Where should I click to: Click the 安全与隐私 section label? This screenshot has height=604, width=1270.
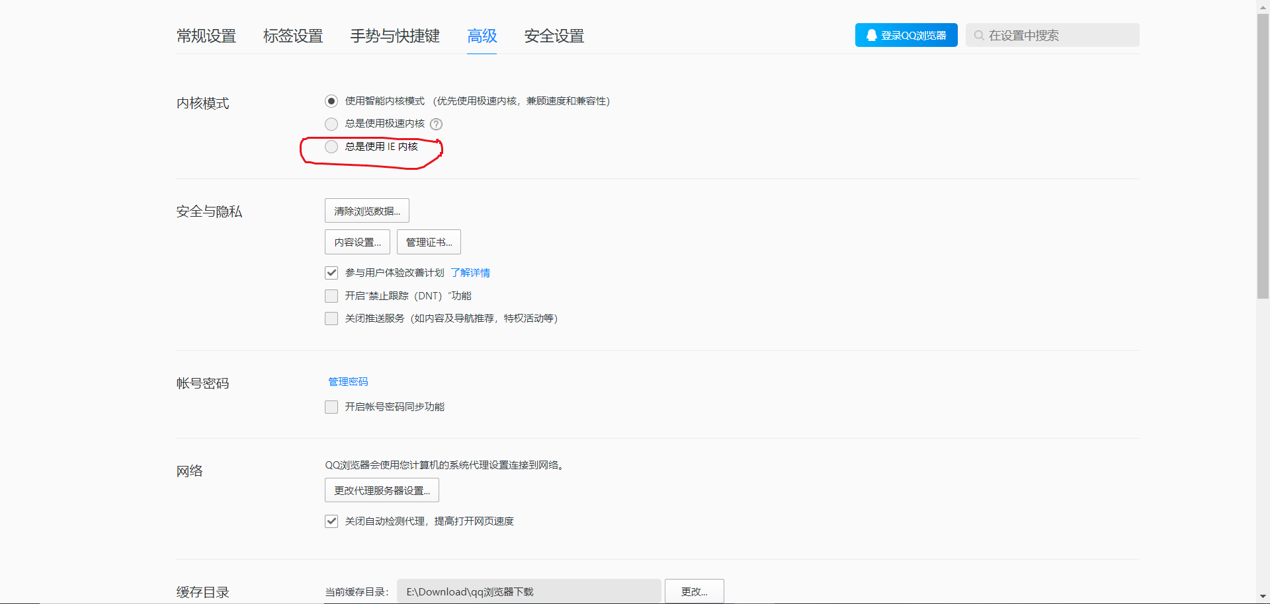pos(209,211)
